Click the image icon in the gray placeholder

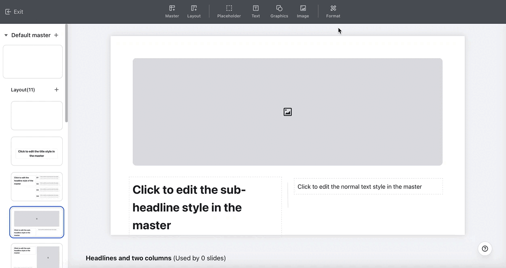(287, 112)
